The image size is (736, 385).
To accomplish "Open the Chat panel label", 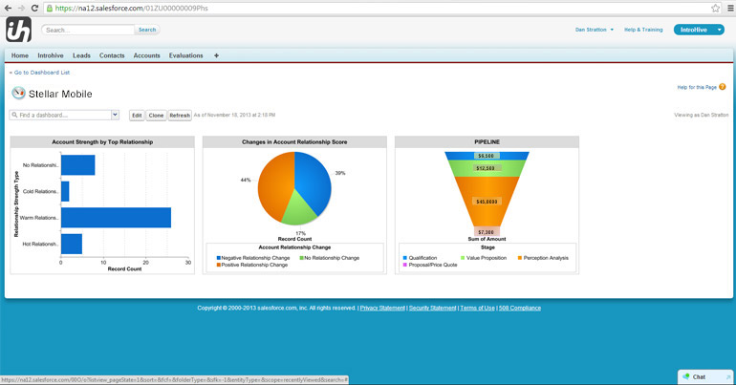I will point(699,376).
